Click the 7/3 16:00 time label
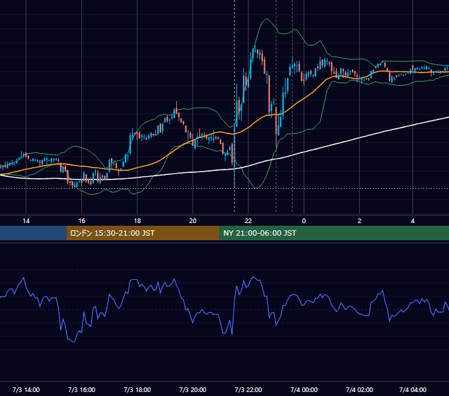The image size is (449, 396). click(x=82, y=389)
